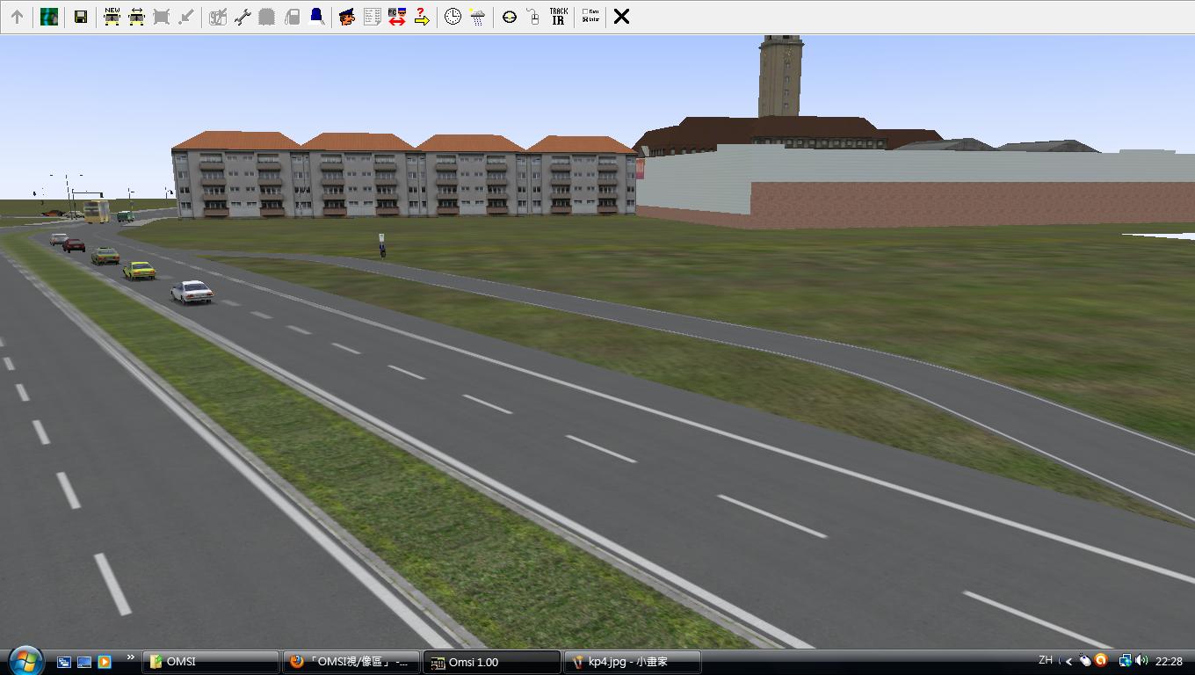Click the bus stop sign by the path

(381, 239)
